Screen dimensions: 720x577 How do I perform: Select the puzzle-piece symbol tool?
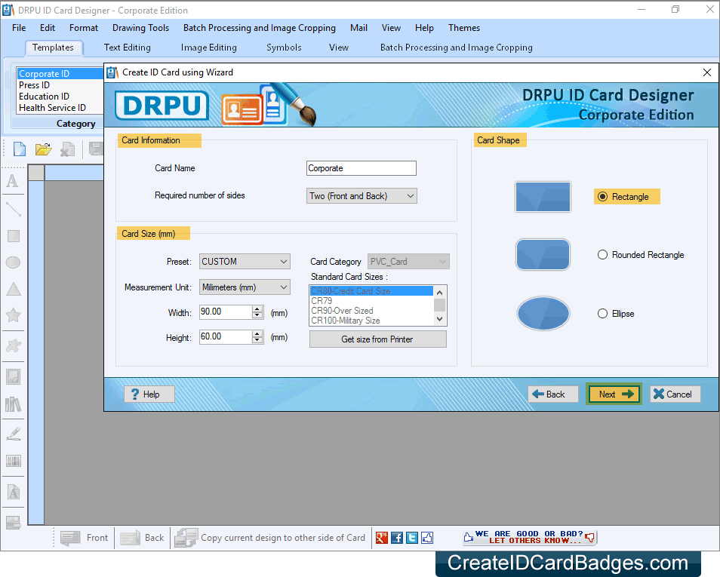[x=14, y=345]
